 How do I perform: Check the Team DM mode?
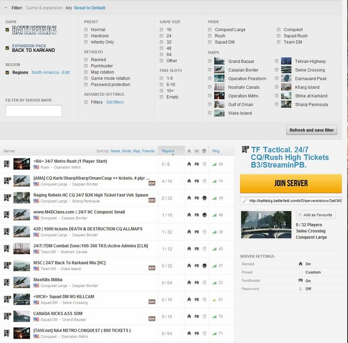coord(279,42)
